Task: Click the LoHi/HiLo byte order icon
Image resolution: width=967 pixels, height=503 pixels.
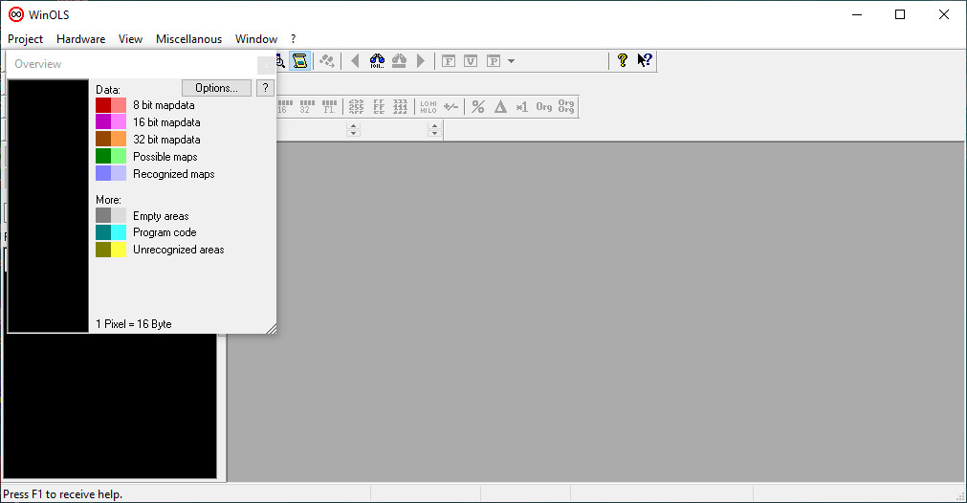Action: point(428,107)
